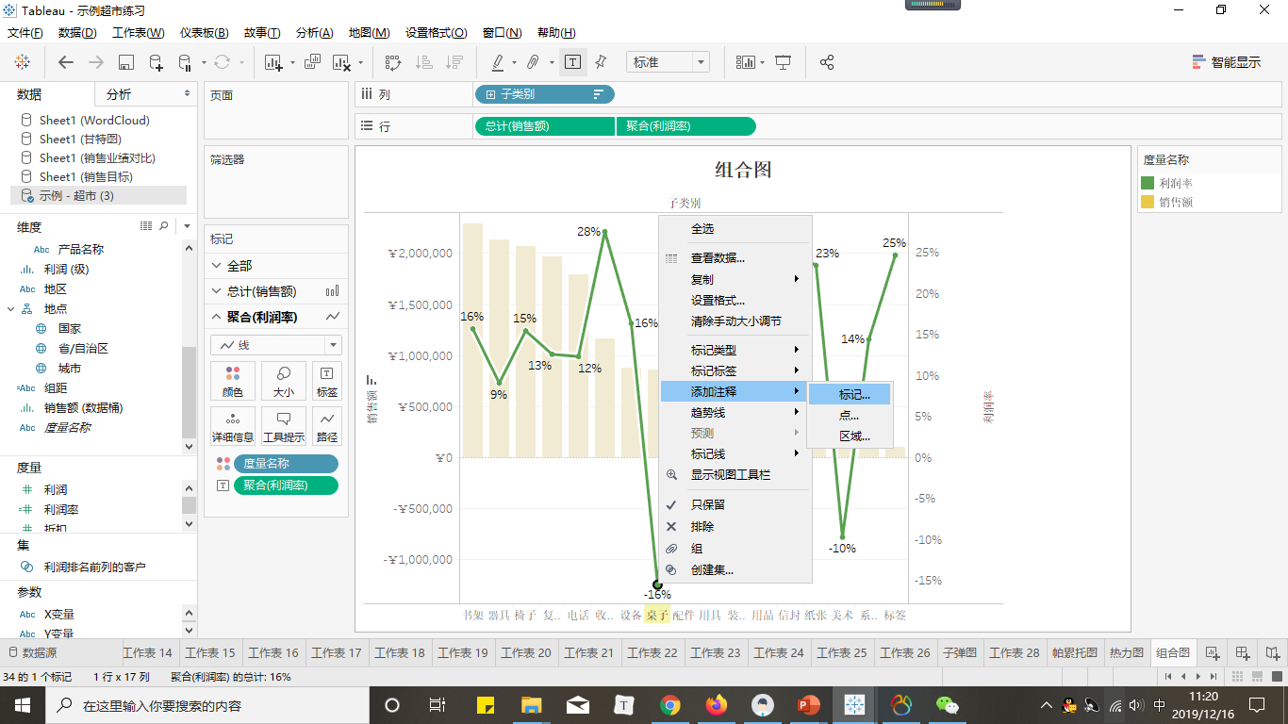
Task: Choose 标记... in the annotation submenu
Action: pyautogui.click(x=850, y=394)
